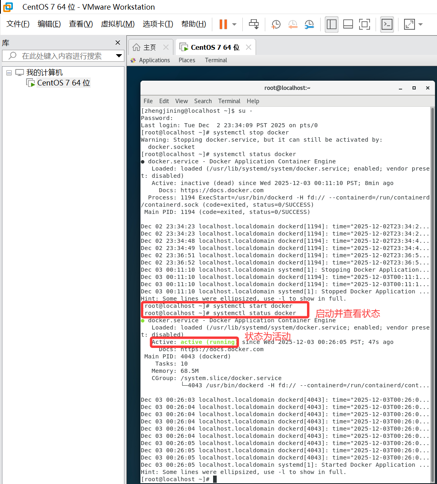The height and width of the screenshot is (484, 437).
Task: Open the power options dropdown arrow beside Pause
Action: (x=234, y=24)
